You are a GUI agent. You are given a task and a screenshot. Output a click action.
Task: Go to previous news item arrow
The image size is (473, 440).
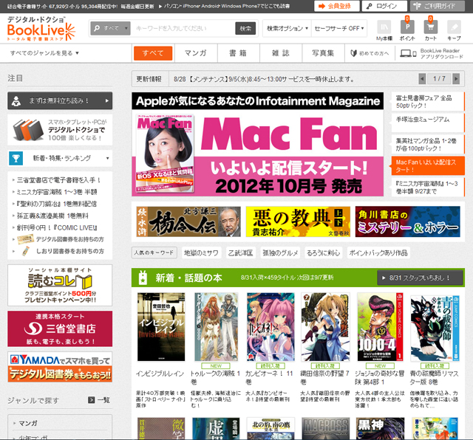point(422,79)
